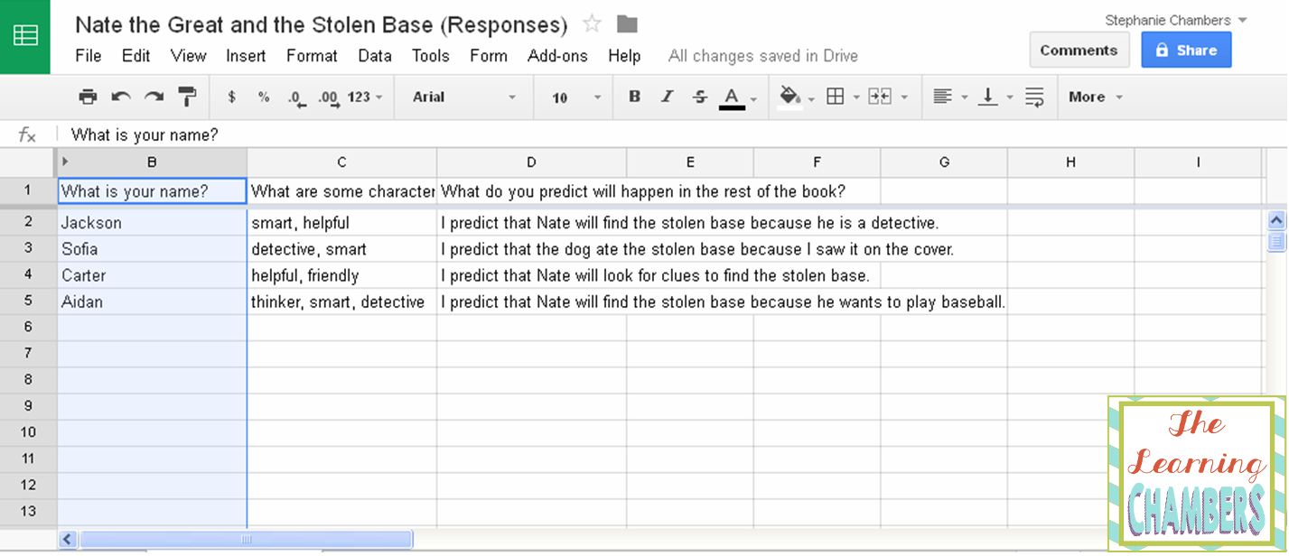Toggle the spreadsheet star favorite
This screenshot has height=556, width=1289.
(x=592, y=25)
